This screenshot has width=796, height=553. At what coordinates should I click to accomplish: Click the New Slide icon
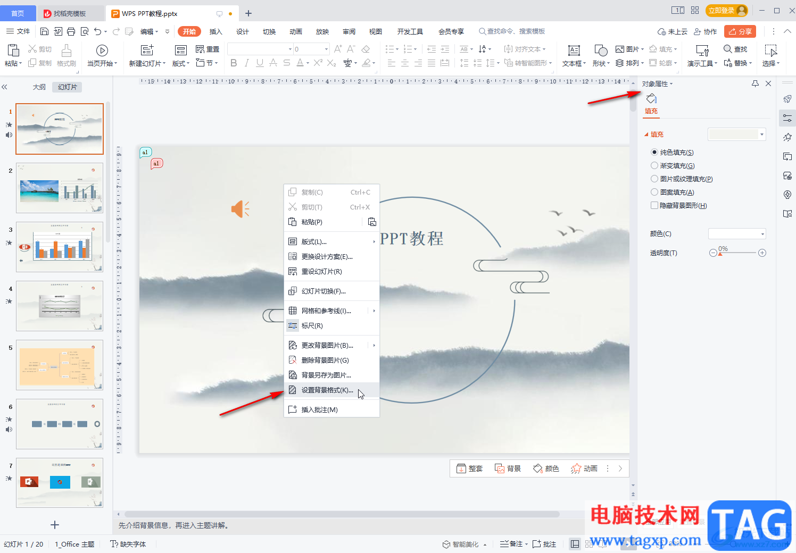[147, 51]
